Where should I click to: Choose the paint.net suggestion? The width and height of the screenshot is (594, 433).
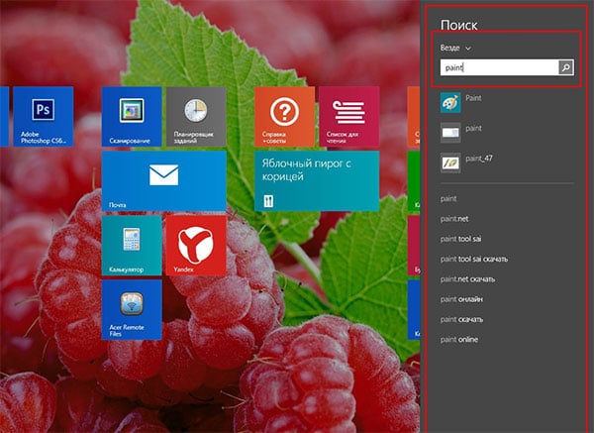click(x=454, y=219)
